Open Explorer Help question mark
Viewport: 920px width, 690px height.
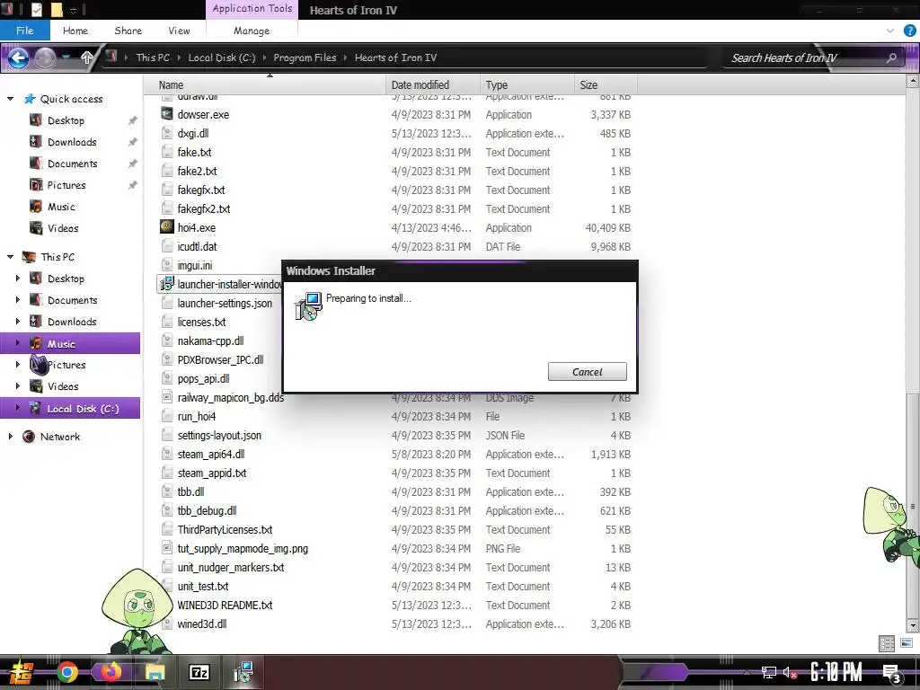(909, 31)
